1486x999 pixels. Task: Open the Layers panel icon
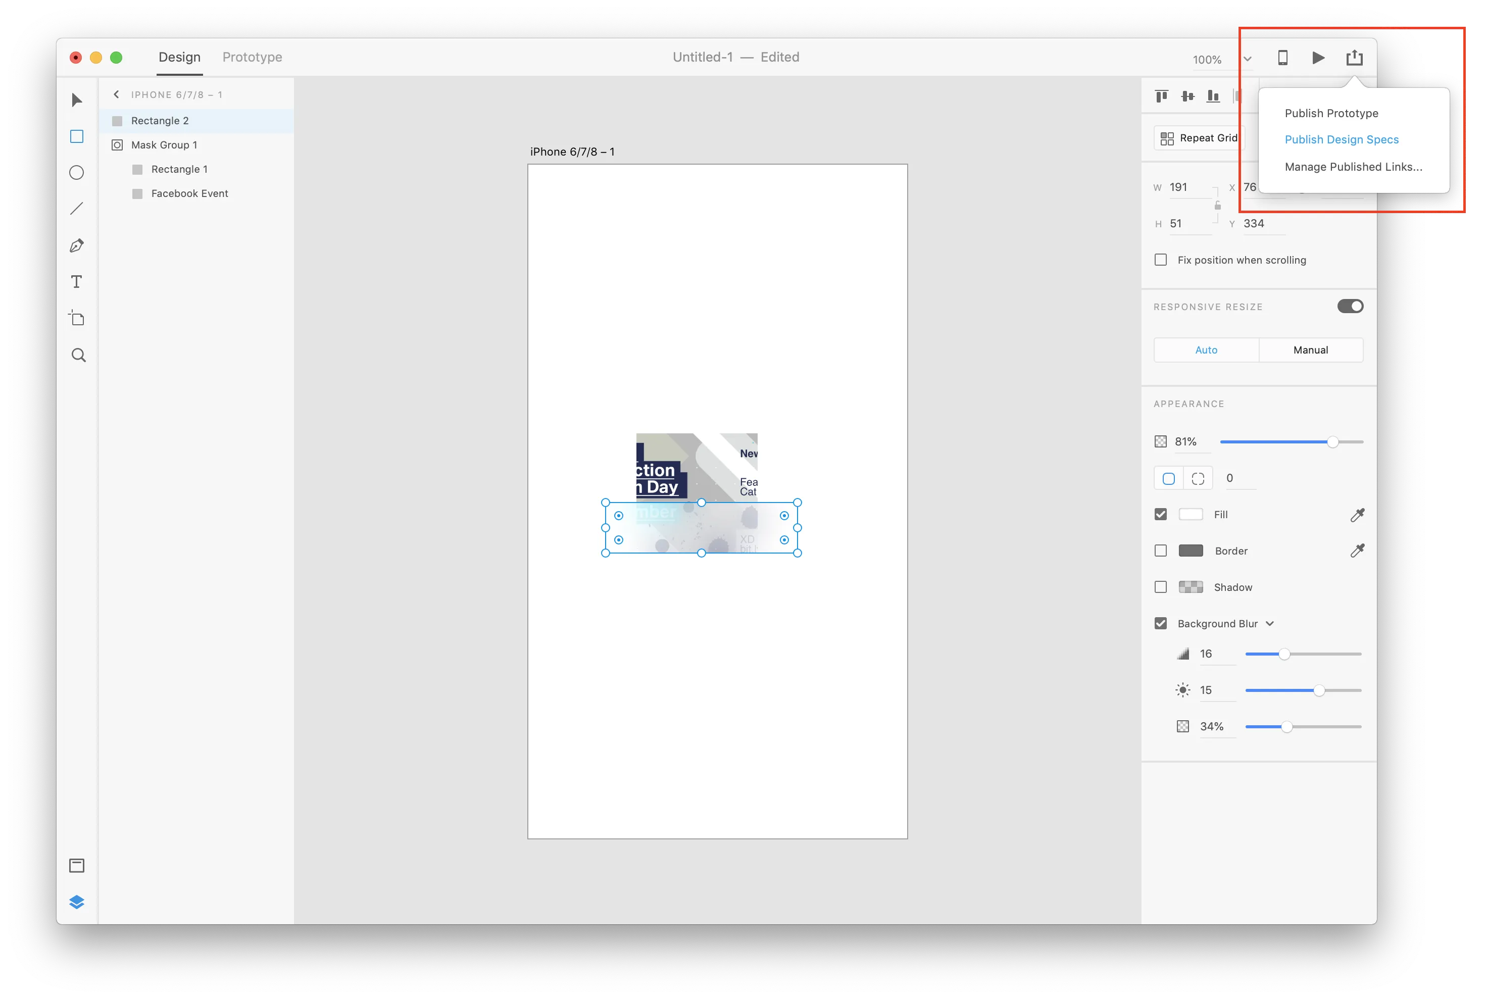pos(76,902)
